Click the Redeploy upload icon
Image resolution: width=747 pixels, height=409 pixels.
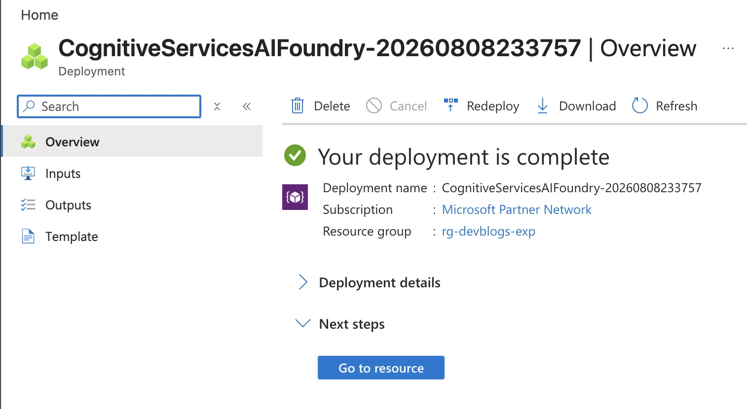point(451,105)
